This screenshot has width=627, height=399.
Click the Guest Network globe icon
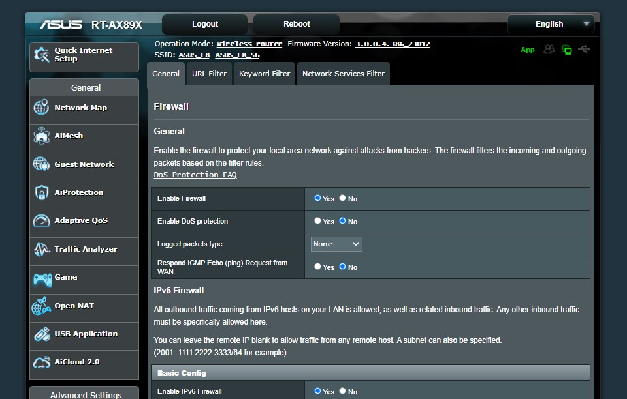click(42, 164)
